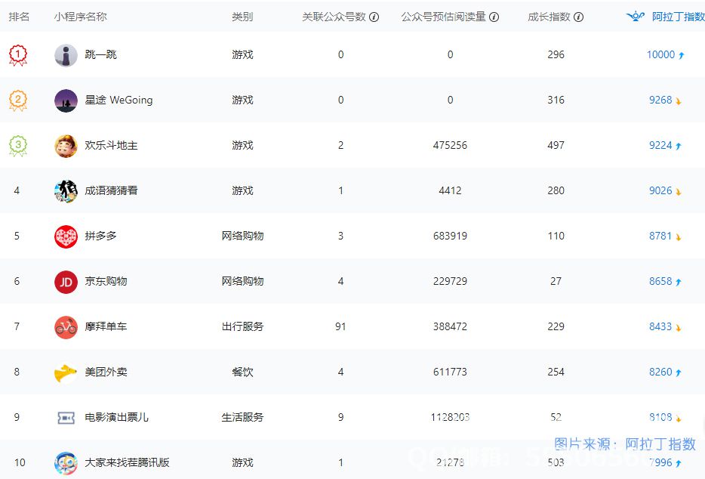Screen dimensions: 705x479
Task: Click the 餐饮 category cell
Action: click(242, 372)
